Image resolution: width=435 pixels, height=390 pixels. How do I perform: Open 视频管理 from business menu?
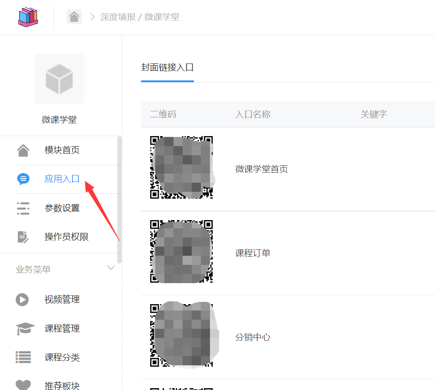[x=62, y=300]
